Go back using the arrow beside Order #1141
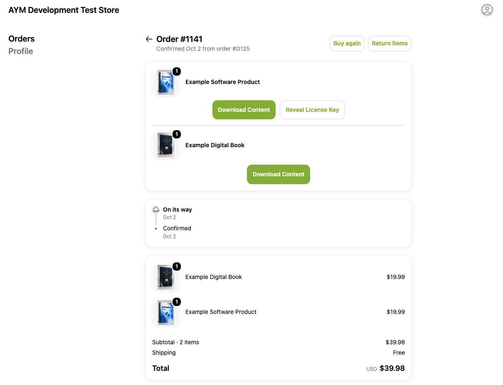The height and width of the screenshot is (385, 503). tap(149, 39)
